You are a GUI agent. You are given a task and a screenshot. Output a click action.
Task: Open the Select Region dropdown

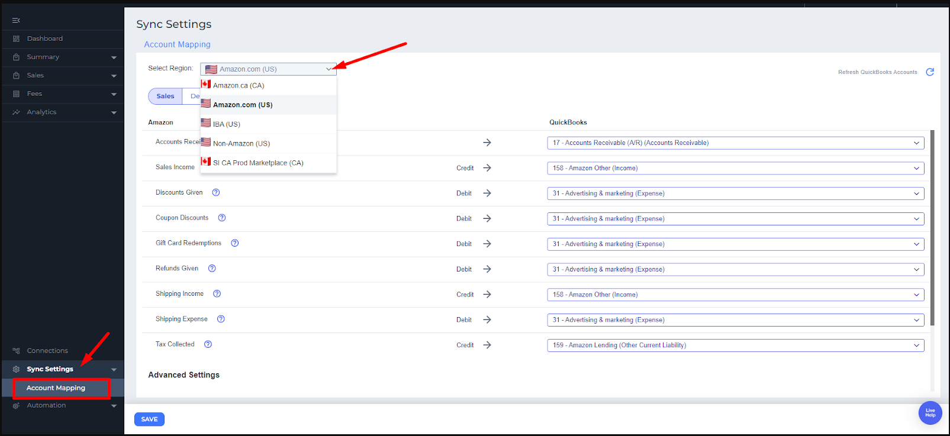[268, 69]
